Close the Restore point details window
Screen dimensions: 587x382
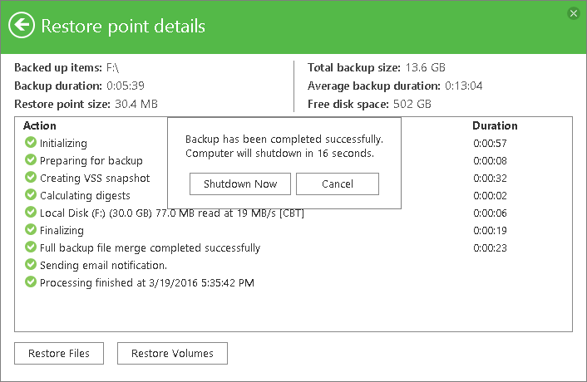pyautogui.click(x=573, y=13)
